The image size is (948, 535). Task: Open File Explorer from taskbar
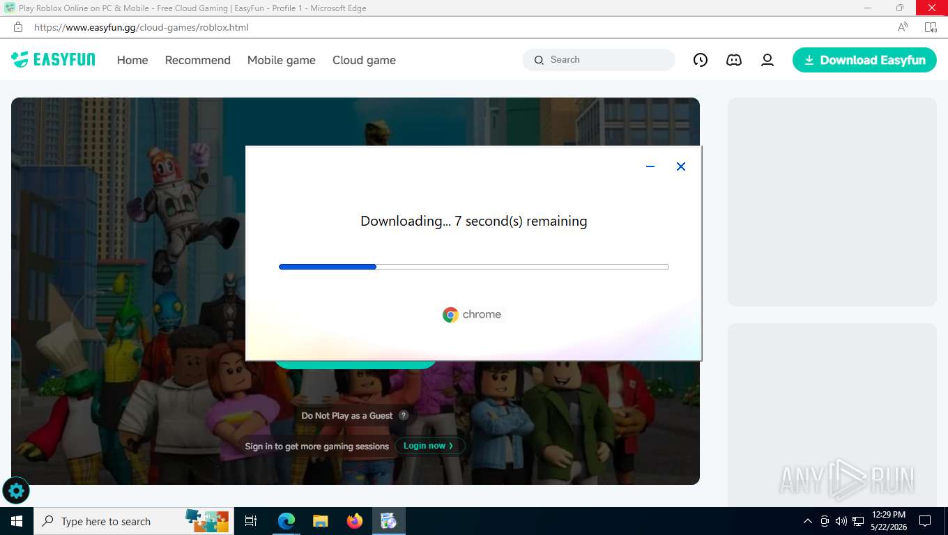click(x=321, y=521)
